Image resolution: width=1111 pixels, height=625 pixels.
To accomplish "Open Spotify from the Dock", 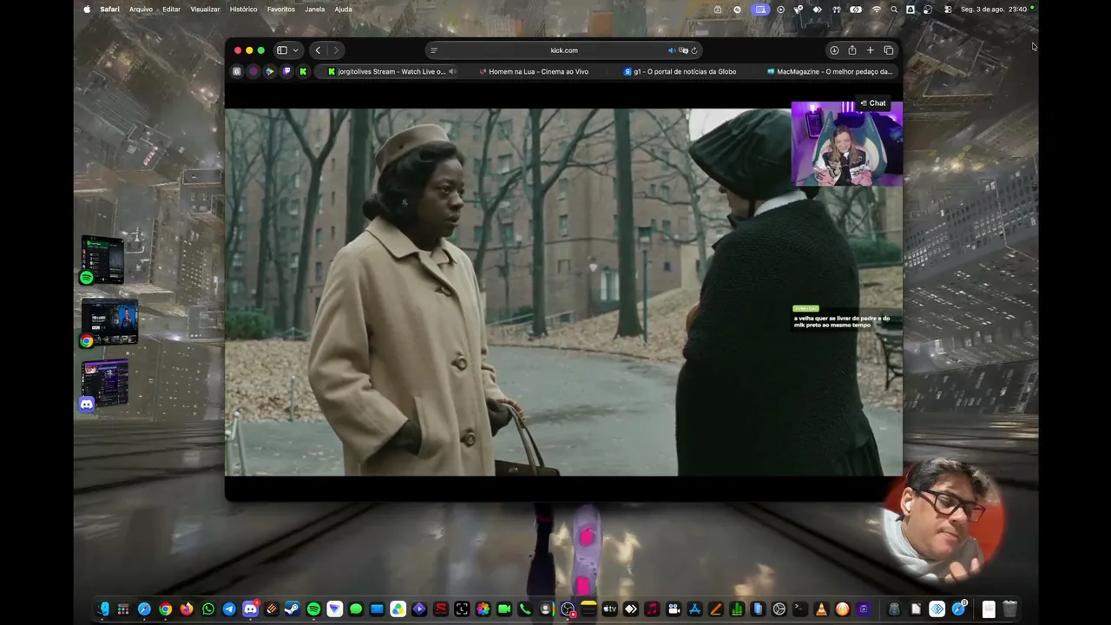I will pyautogui.click(x=313, y=609).
